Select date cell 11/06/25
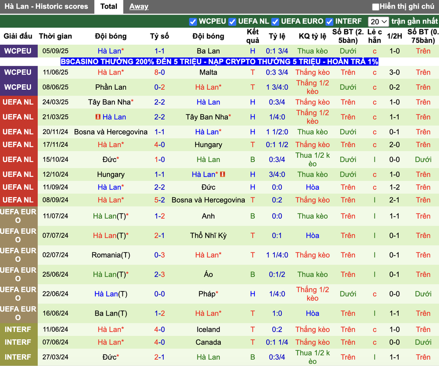439x366 pixels. tap(55, 72)
